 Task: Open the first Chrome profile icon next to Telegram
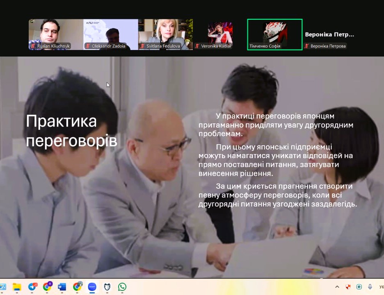coord(47,287)
